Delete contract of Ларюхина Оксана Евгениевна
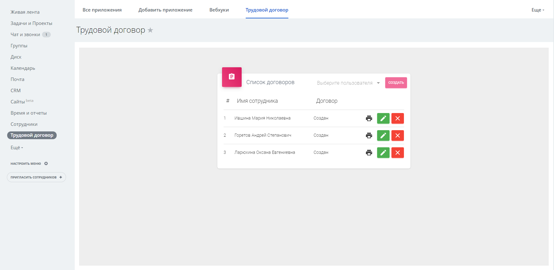 coord(397,153)
